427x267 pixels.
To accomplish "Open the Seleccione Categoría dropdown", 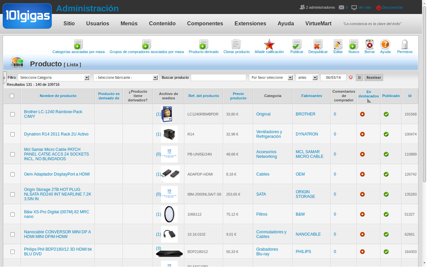I will [x=54, y=77].
